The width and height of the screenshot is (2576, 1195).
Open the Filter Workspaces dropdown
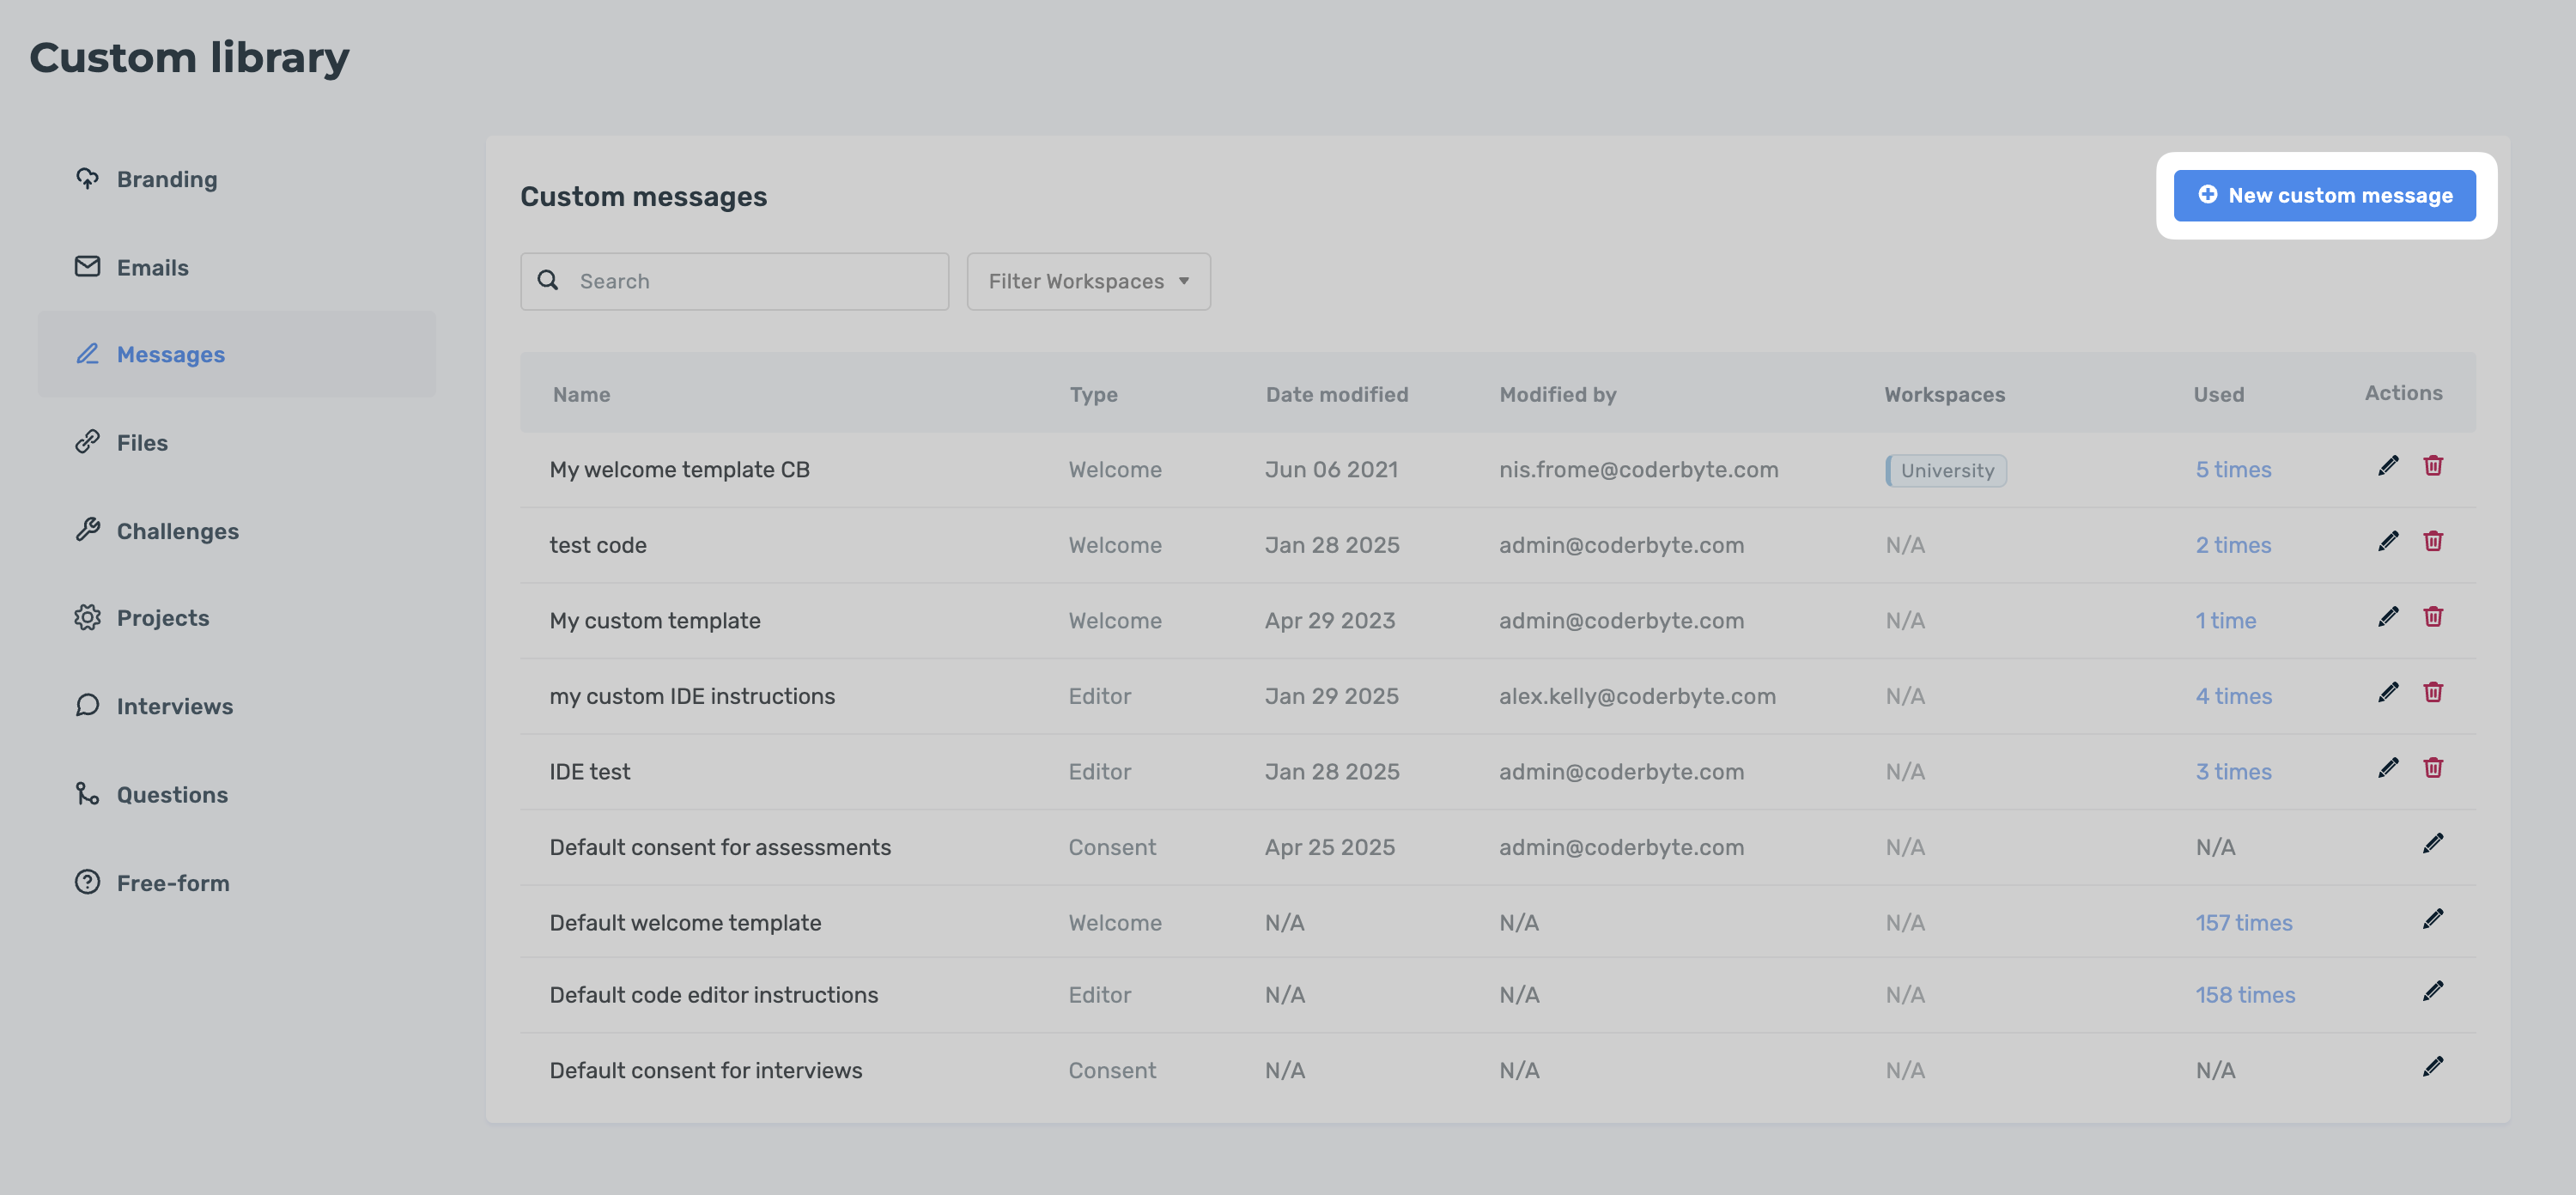1088,281
